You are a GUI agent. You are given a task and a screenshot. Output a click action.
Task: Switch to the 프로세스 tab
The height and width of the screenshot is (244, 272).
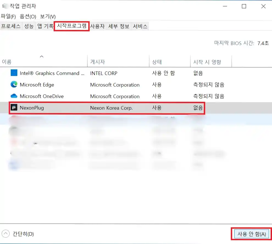11,26
